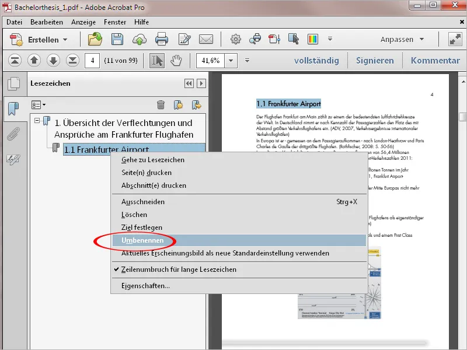This screenshot has width=467, height=350.
Task: Email the document via the envelope icon
Action: (x=205, y=40)
